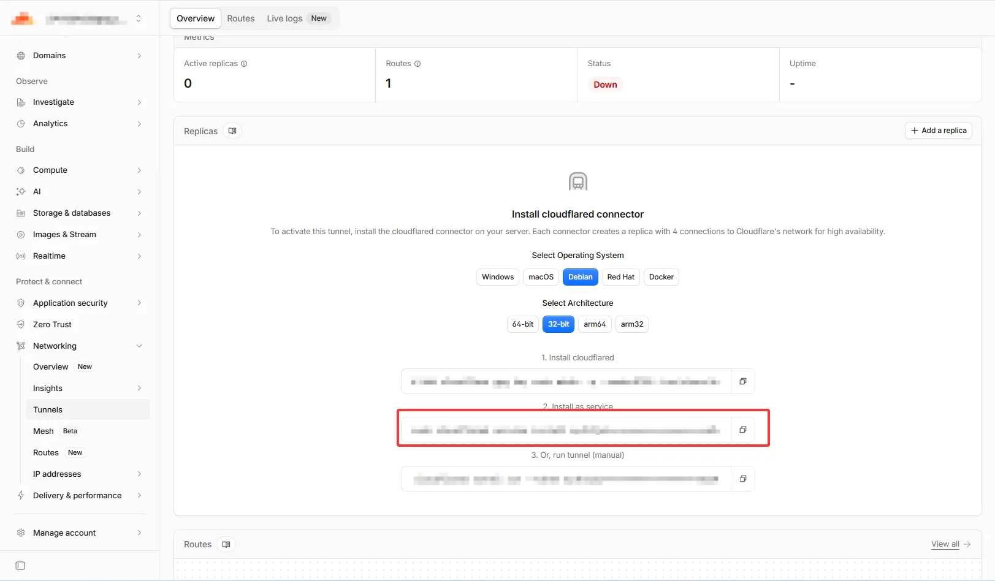Click Routes metric info icon
This screenshot has width=995, height=581.
pyautogui.click(x=417, y=64)
